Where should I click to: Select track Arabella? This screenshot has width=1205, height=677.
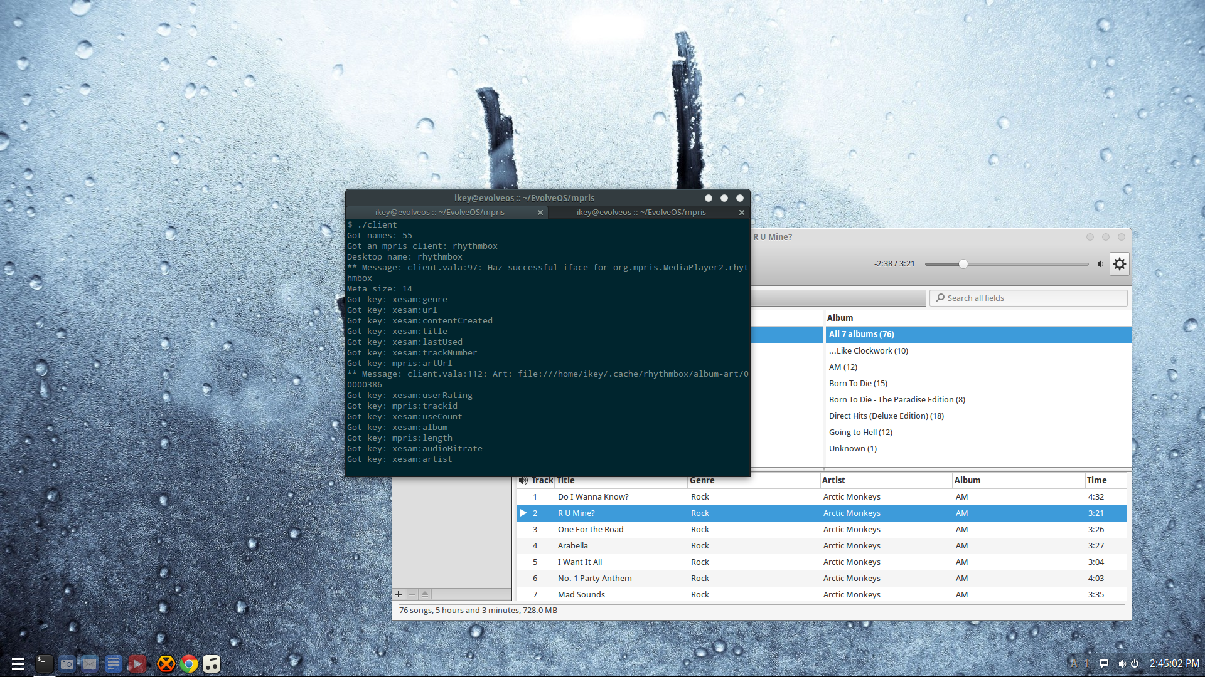[822, 545]
